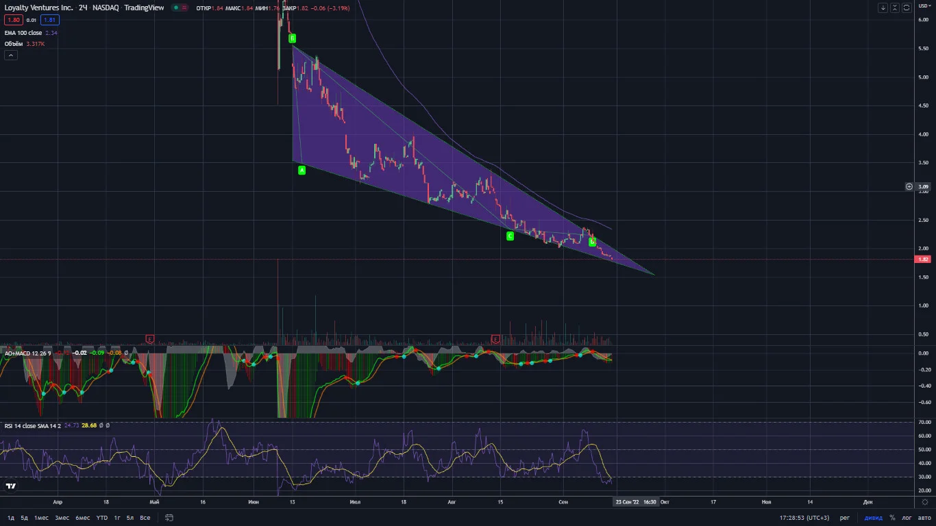Image resolution: width=936 pixels, height=526 pixels.
Task: Click the green D pattern point marker
Action: (593, 242)
